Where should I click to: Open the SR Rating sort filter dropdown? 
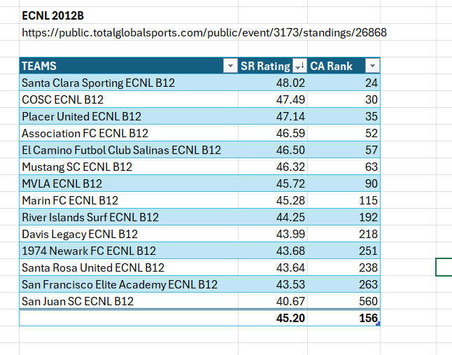tap(299, 66)
